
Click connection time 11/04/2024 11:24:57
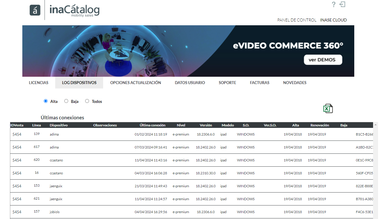click(151, 199)
